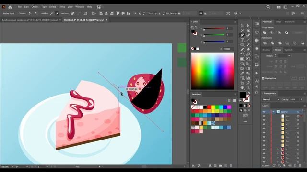Select the Ellipse shape tool

click(x=242, y=44)
